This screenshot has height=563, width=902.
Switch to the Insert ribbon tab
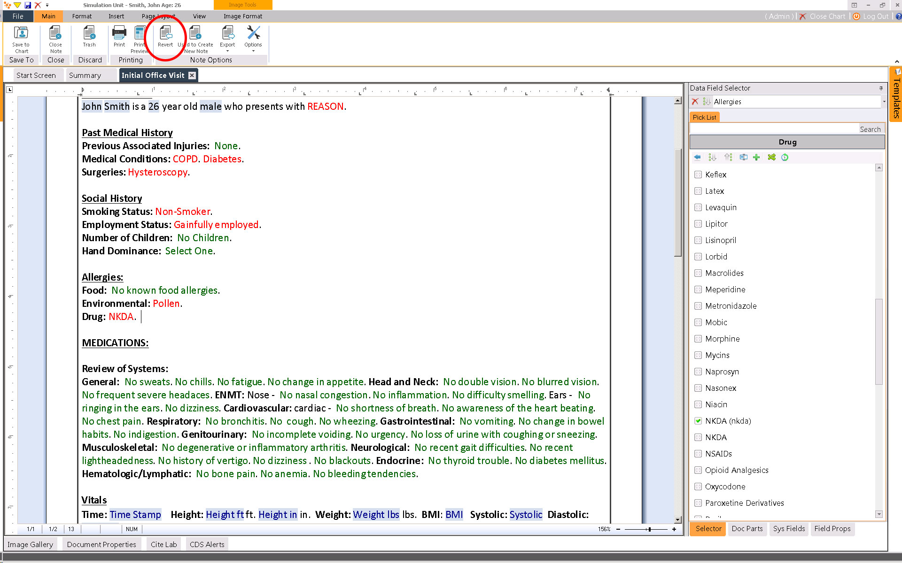coord(116,16)
